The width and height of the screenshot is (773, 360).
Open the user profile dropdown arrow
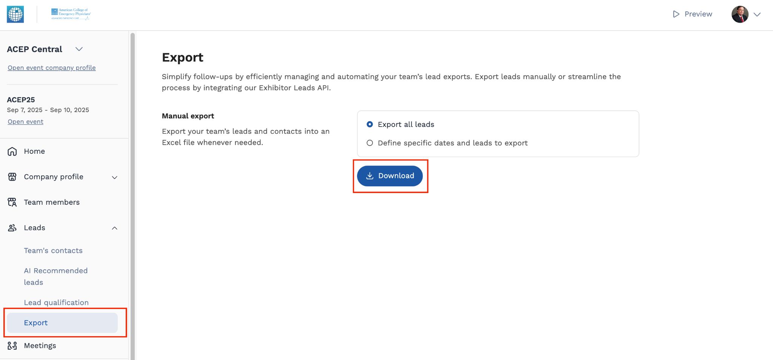(x=758, y=14)
